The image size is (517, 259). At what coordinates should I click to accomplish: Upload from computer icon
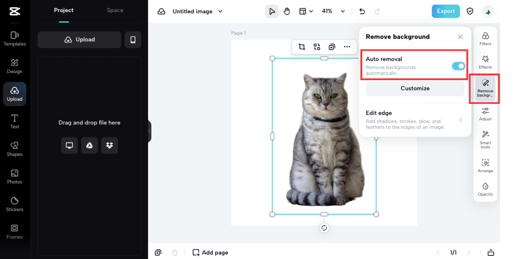coord(69,145)
